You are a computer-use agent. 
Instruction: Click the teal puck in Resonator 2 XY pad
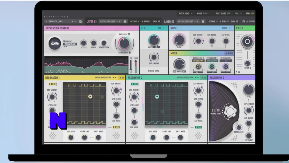pyautogui.click(x=157, y=97)
